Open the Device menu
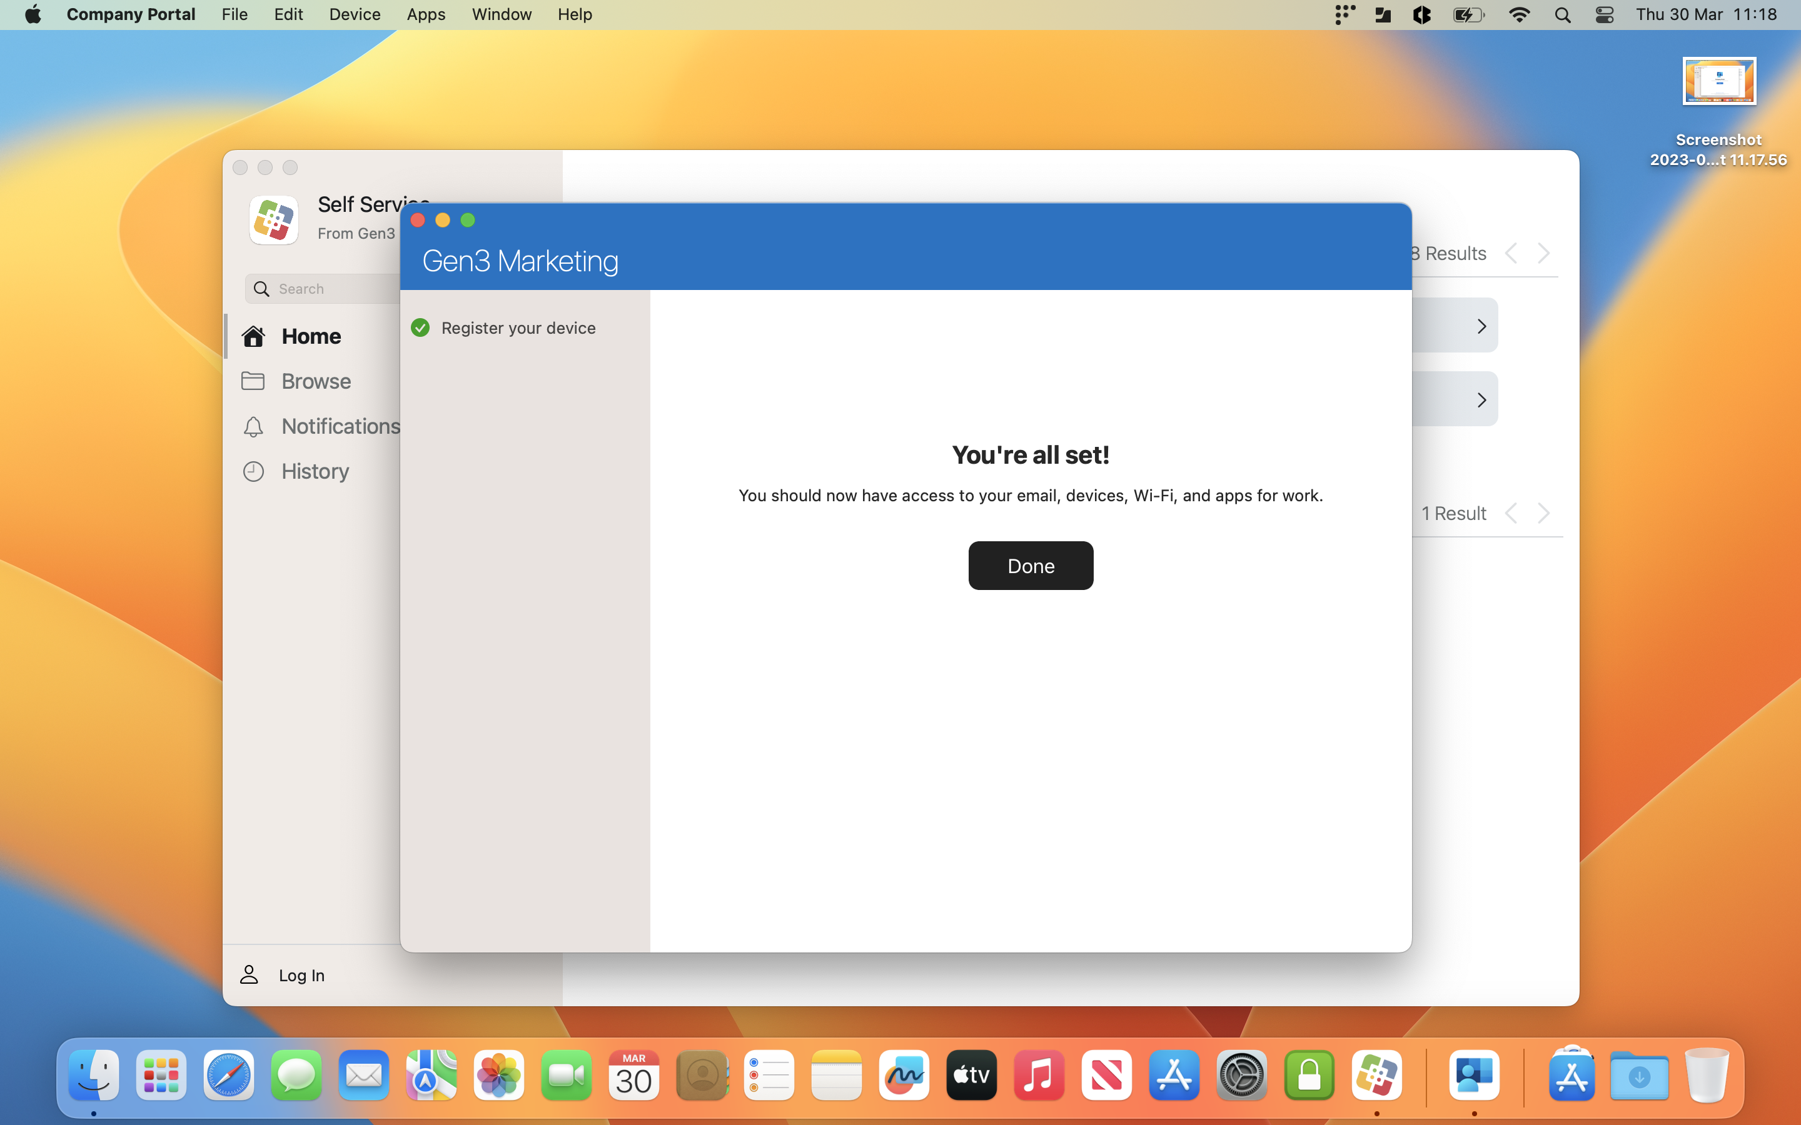The height and width of the screenshot is (1125, 1801). point(355,14)
